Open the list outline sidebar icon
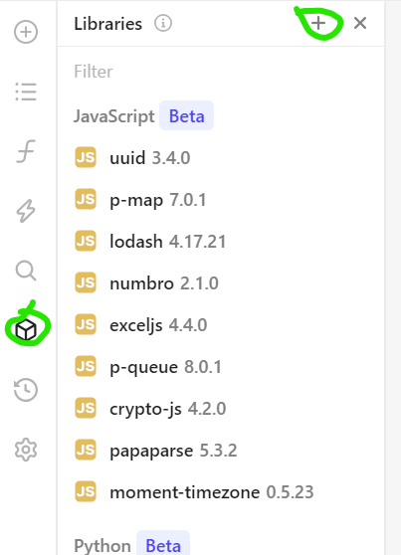 [x=26, y=92]
